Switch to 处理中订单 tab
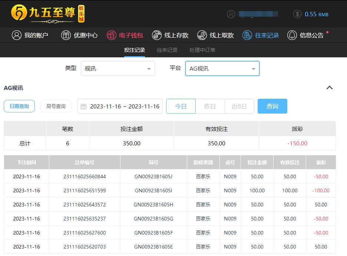The width and height of the screenshot is (347, 256). pyautogui.click(x=202, y=50)
